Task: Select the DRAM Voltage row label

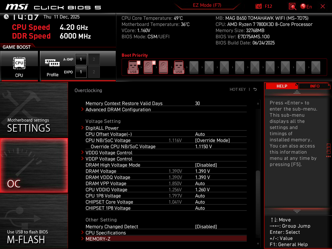Action: [101, 171]
